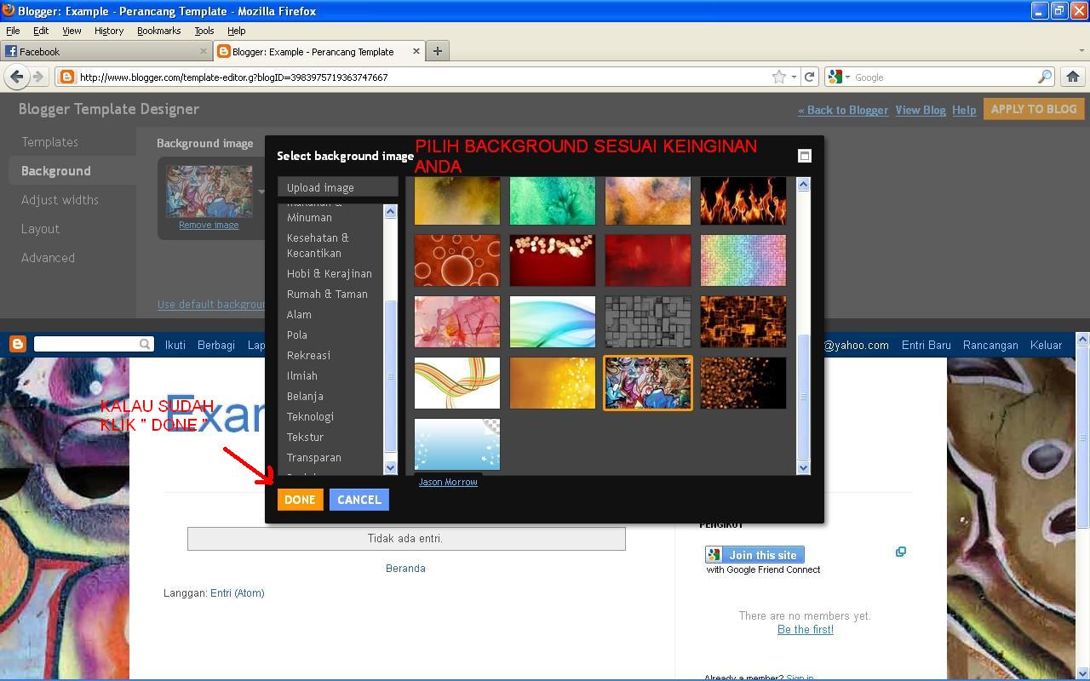
Task: Choose the light blue gradient background
Action: coord(457,444)
